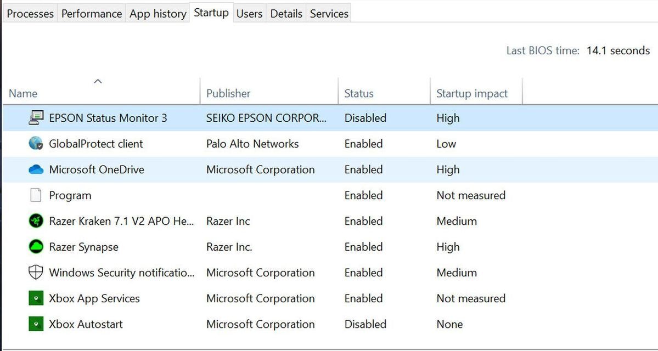Click the Windows Security shield icon
The width and height of the screenshot is (658, 351).
36,273
